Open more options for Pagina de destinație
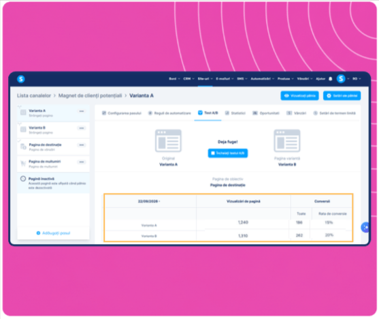The image size is (379, 319). 82,145
